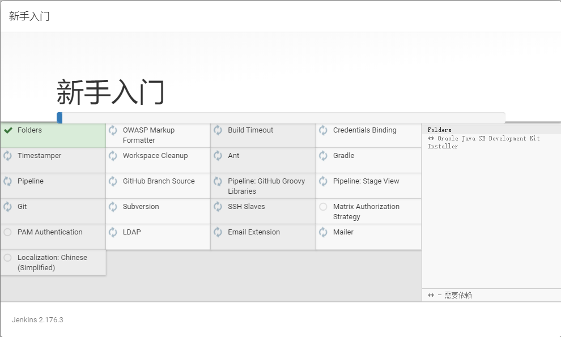Click the Jenkins 2.176.3 version text
The height and width of the screenshot is (337, 561).
[x=37, y=320]
